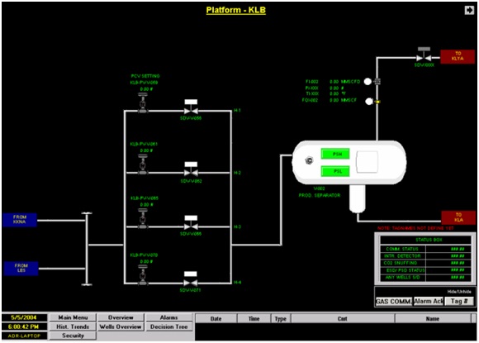Image resolution: width=479 pixels, height=343 pixels.
Task: Open the Decision Tree page
Action: (x=169, y=326)
